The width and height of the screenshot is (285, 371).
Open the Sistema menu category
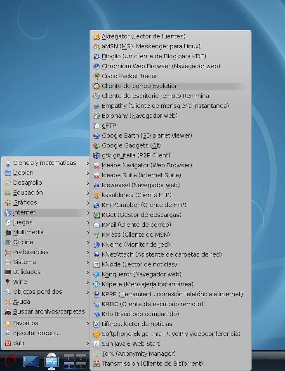click(46, 262)
